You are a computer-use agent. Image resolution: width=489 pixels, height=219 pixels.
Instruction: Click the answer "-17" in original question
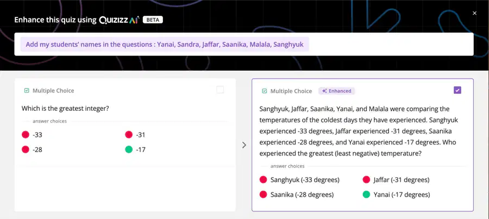click(141, 150)
